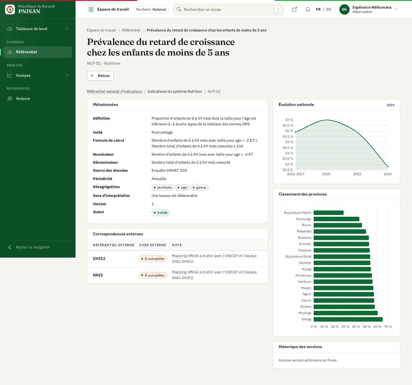Expand the Tableaux de bord menu chevron
This screenshot has height=385, width=412.
click(67, 29)
